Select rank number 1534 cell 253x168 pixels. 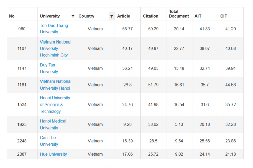click(x=22, y=104)
